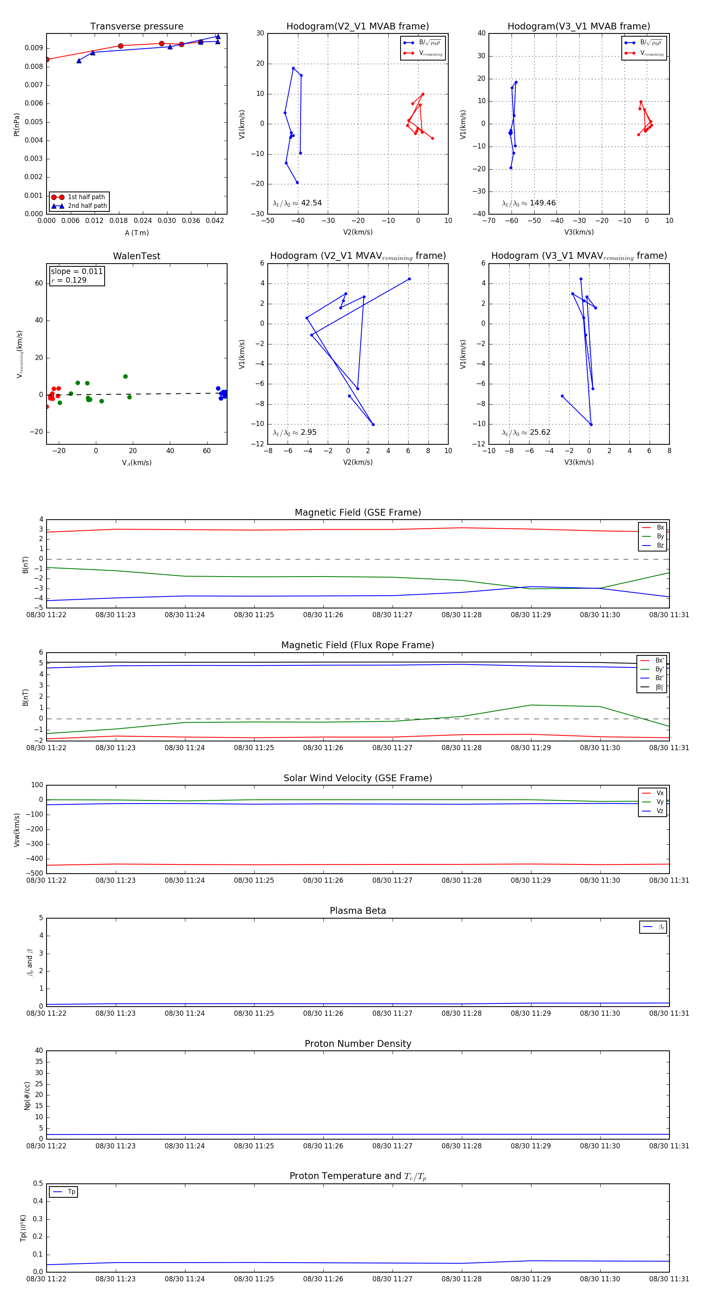Select the Bx' legend entry in Flux Rope panel
Image resolution: width=716 pixels, height=1314 pixels.
(652, 661)
